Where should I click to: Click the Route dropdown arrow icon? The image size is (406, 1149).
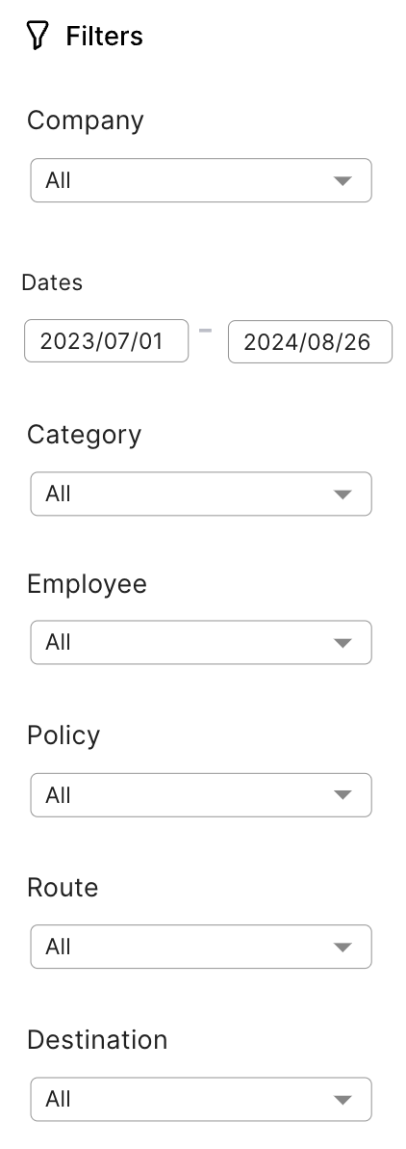[343, 948]
